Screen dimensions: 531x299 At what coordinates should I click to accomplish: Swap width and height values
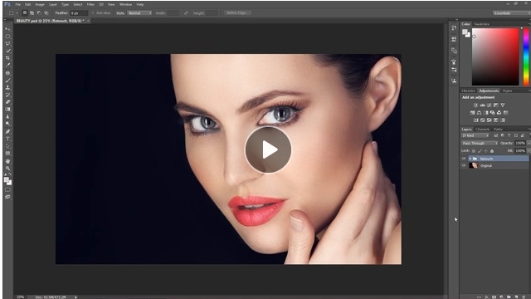[186, 13]
